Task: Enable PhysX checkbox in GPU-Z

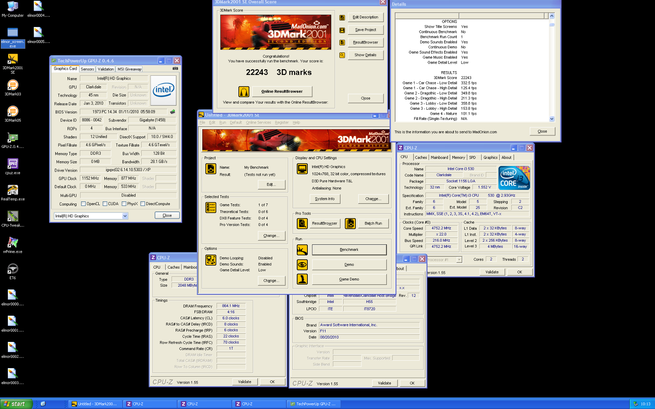Action: point(124,204)
